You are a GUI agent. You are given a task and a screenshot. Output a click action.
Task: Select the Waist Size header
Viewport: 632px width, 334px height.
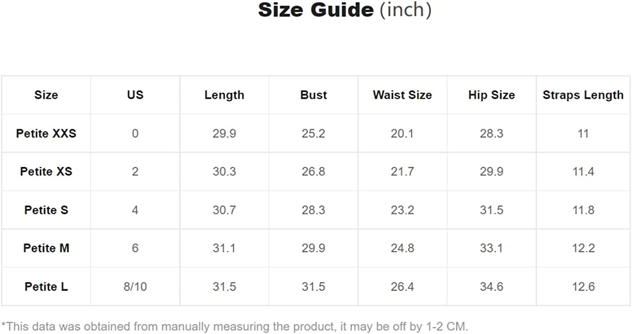coord(402,95)
